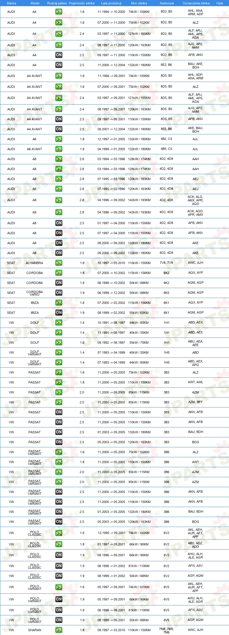Click ON icon for Polo Variant 50kW / 68KM
Screen dimensions: 229x635
(x=59, y=620)
